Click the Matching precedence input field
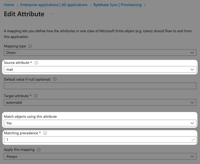 (x=100, y=140)
